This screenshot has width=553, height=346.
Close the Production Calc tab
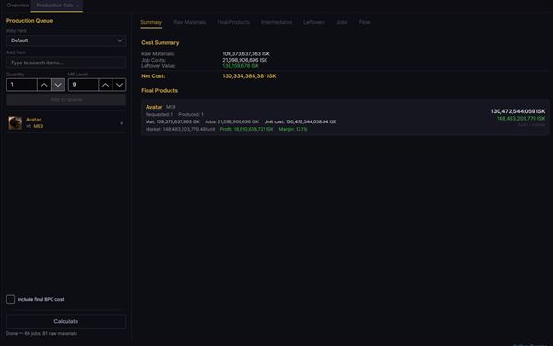tap(77, 6)
